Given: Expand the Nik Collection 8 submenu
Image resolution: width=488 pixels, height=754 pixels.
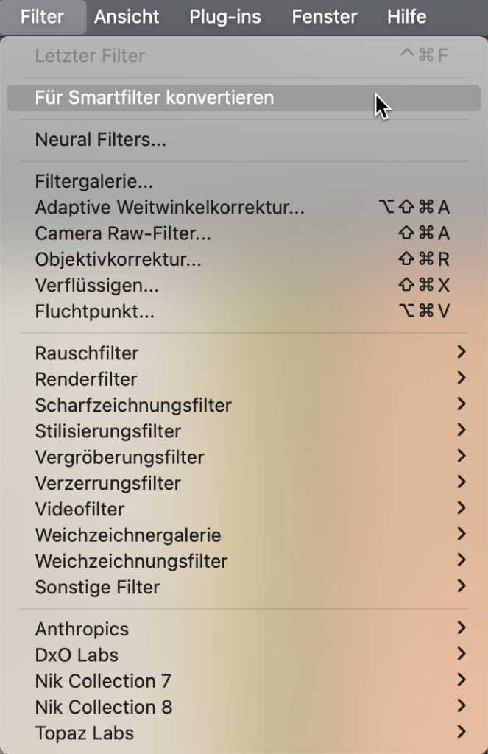Looking at the screenshot, I should 244,708.
